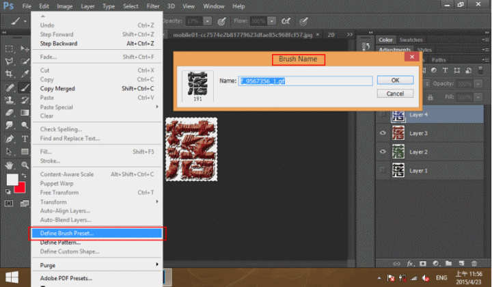Click the white foreground color swatch
Image resolution: width=492 pixels, height=287 pixels.
click(x=12, y=180)
